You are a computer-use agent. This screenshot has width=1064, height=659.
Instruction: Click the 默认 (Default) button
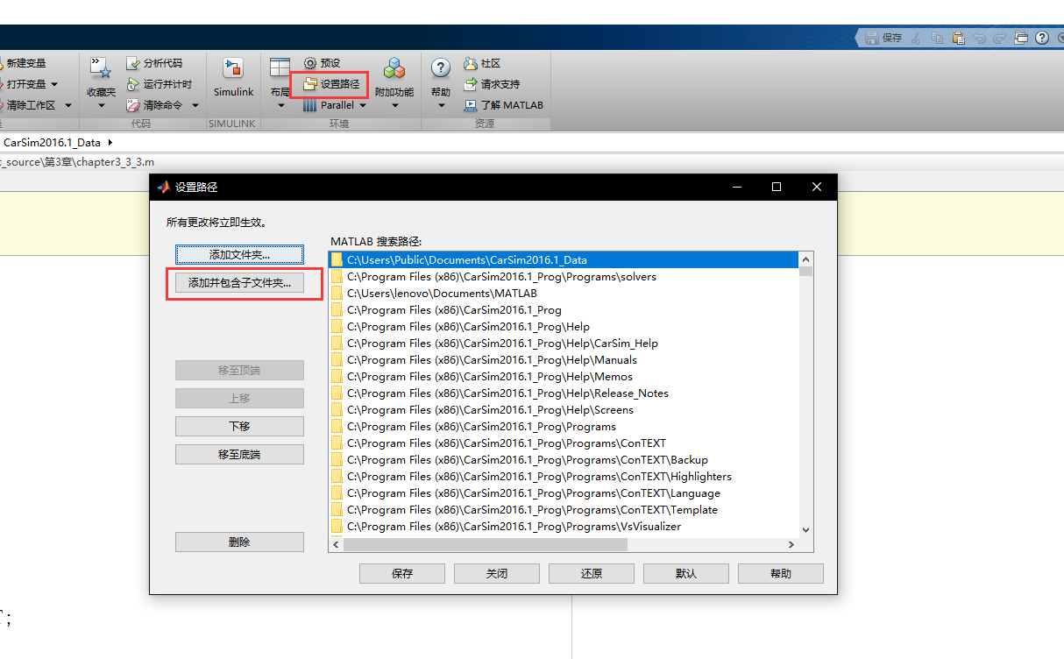pyautogui.click(x=686, y=573)
